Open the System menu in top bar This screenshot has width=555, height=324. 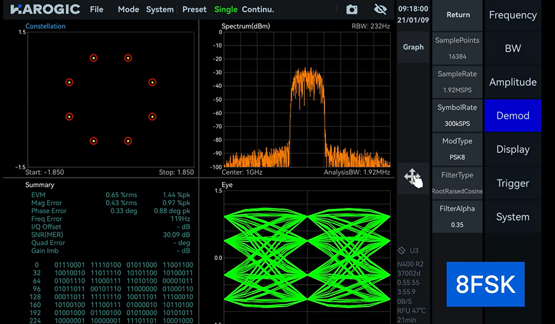(160, 10)
